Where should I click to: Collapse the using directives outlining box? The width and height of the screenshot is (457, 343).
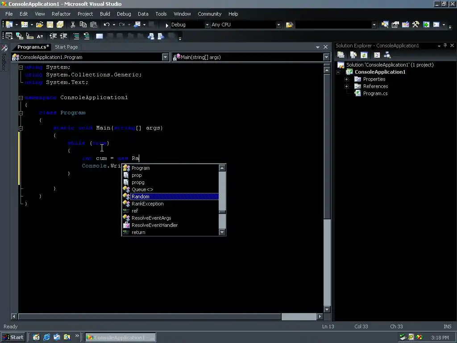click(x=21, y=67)
